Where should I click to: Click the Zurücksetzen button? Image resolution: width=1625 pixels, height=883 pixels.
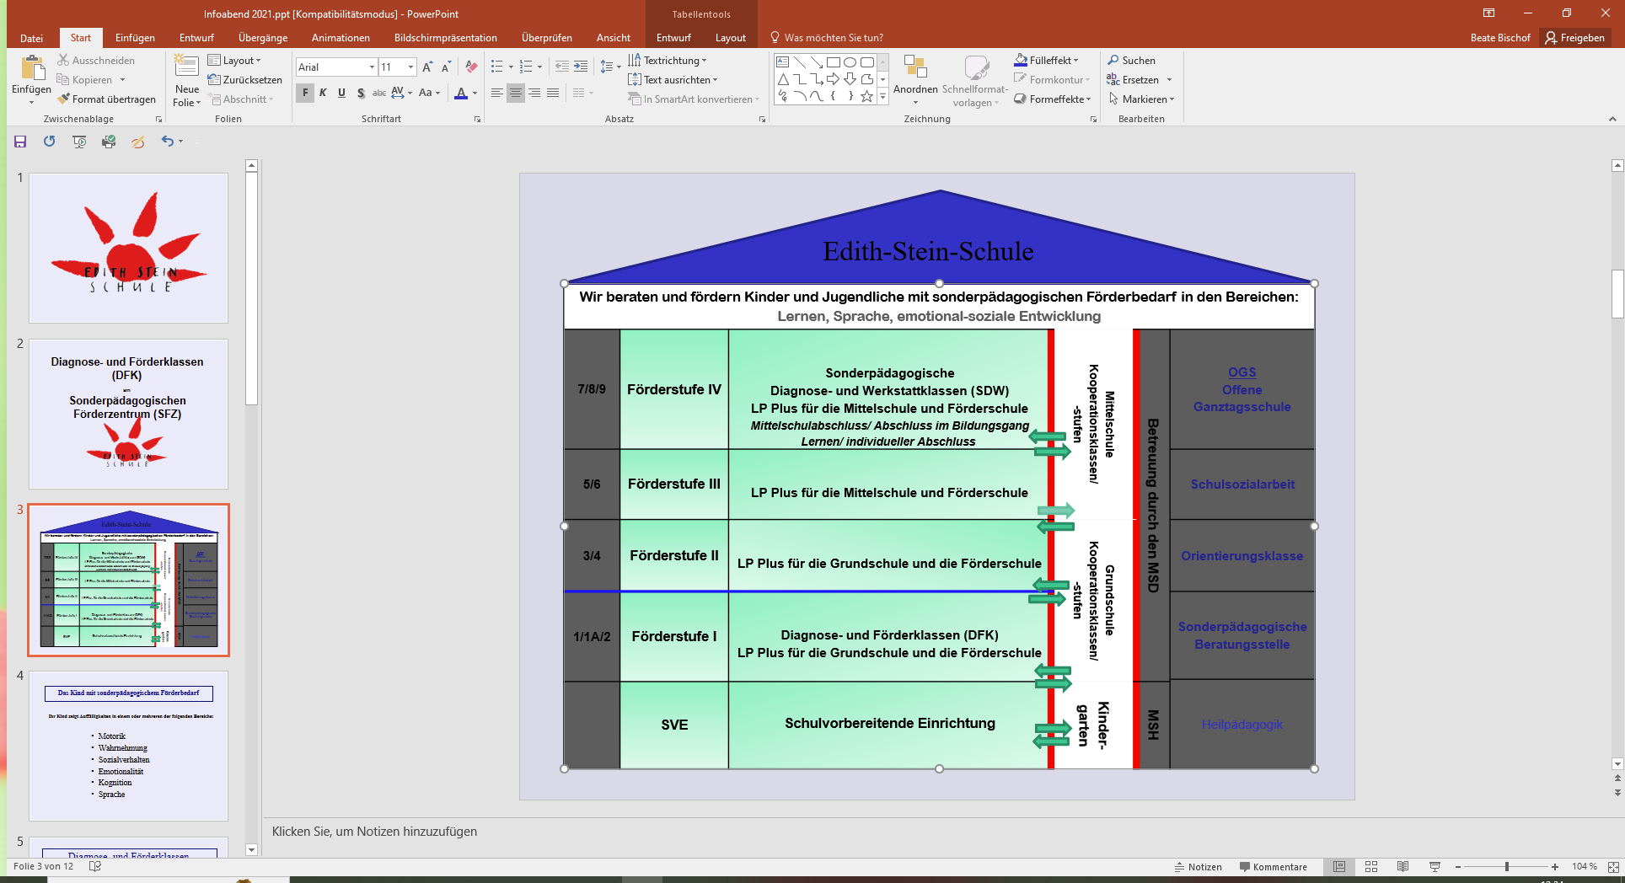pyautogui.click(x=245, y=80)
